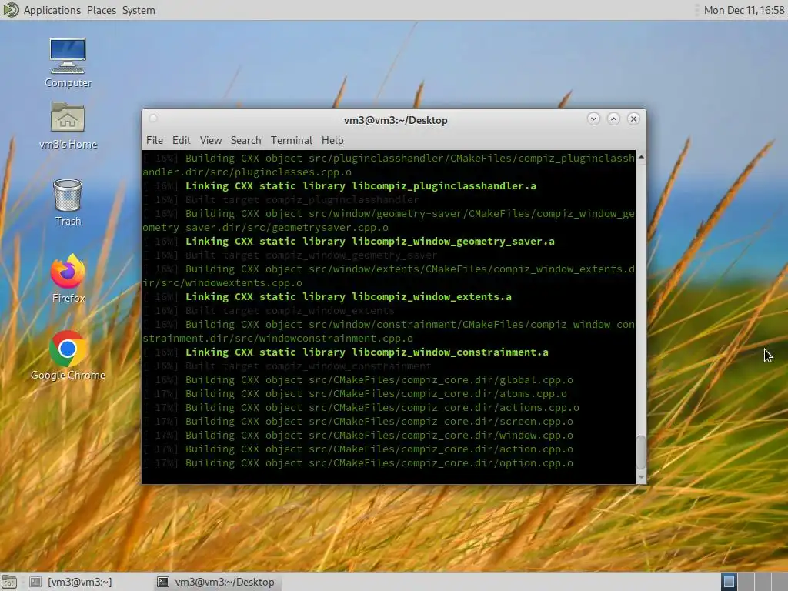Maximize the terminal window

click(x=613, y=119)
